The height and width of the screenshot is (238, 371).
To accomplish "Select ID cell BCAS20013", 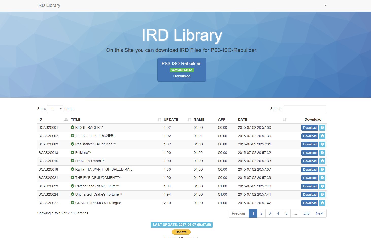I will pyautogui.click(x=48, y=153).
